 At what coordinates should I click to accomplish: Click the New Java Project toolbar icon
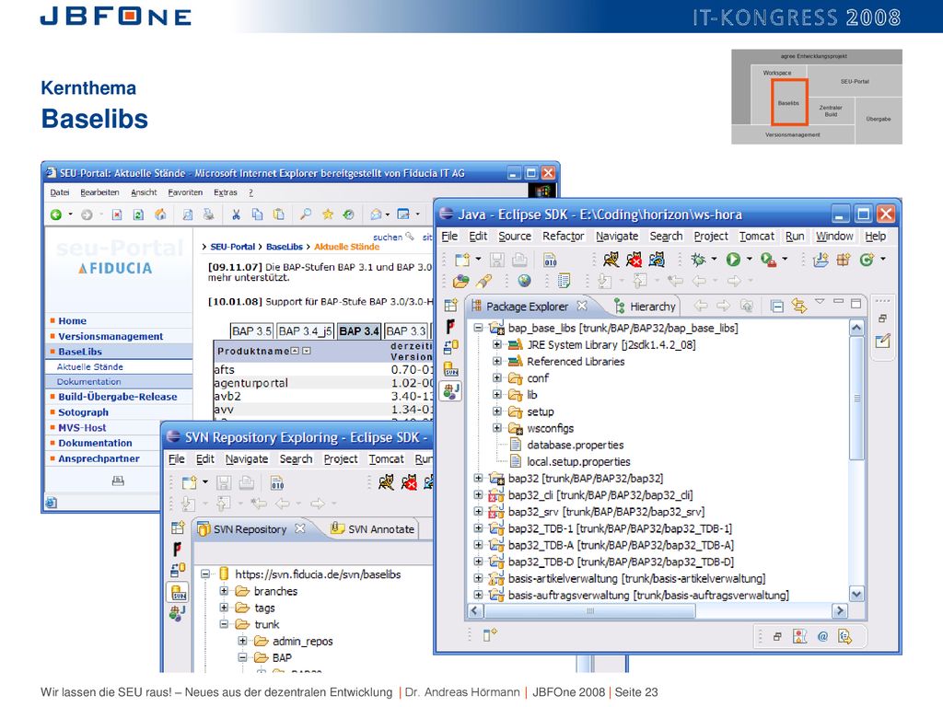pos(821,260)
